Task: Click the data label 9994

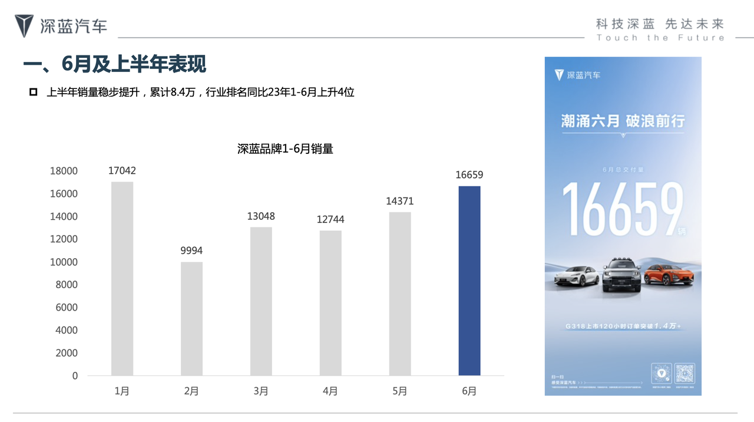Action: pyautogui.click(x=191, y=250)
